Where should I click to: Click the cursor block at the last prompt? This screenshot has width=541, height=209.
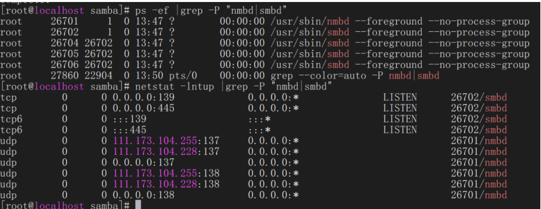[x=138, y=205]
